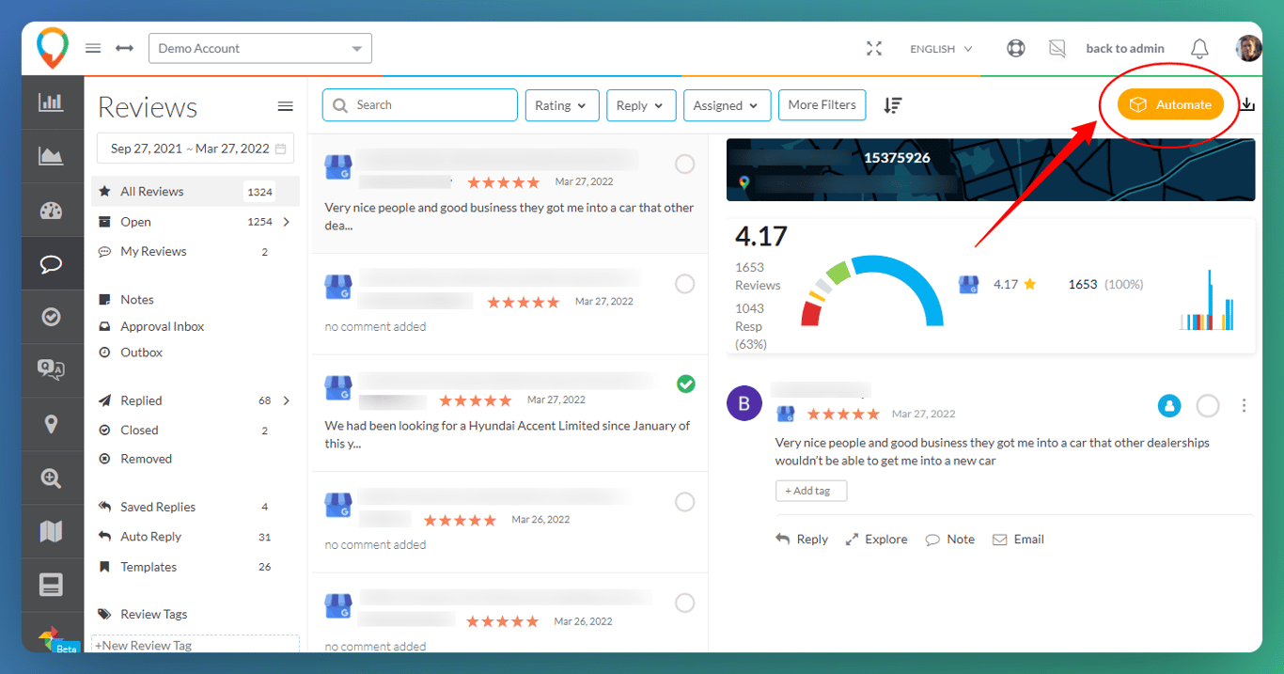Screen dimensions: 1284x674
Task: Select the circle on the second Mar 27 review
Action: [x=685, y=284]
